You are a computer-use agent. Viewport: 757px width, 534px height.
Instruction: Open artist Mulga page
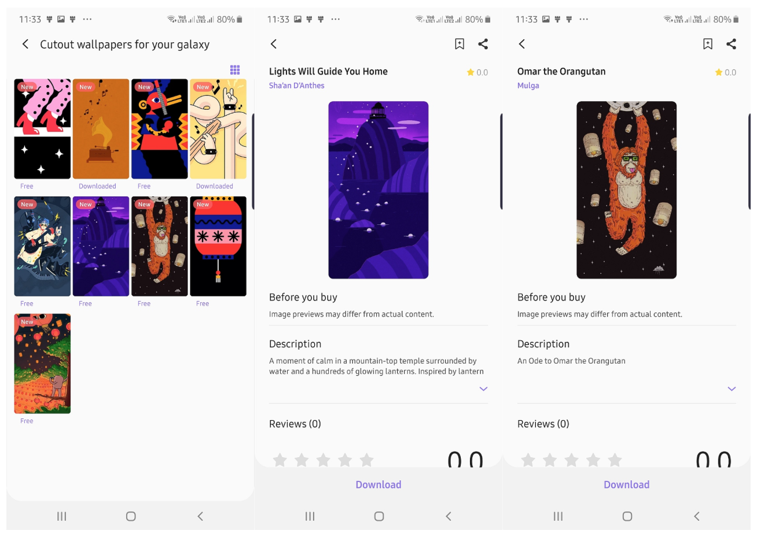point(528,86)
